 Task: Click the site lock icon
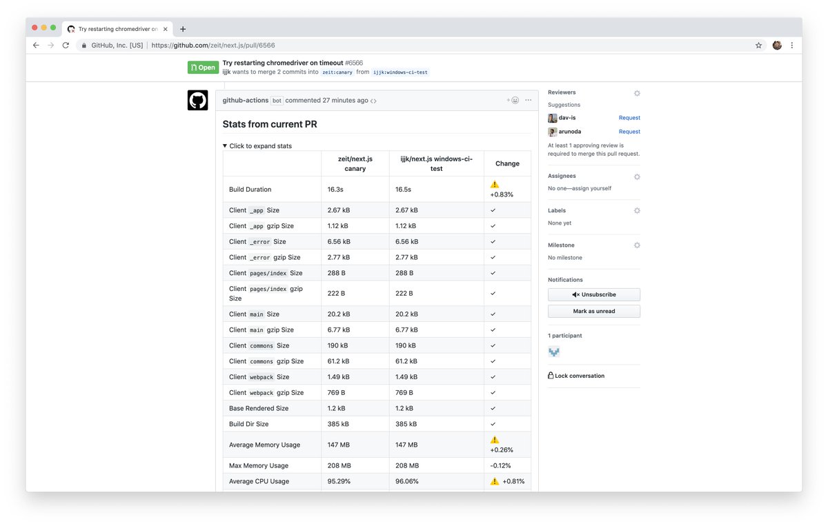coord(84,45)
